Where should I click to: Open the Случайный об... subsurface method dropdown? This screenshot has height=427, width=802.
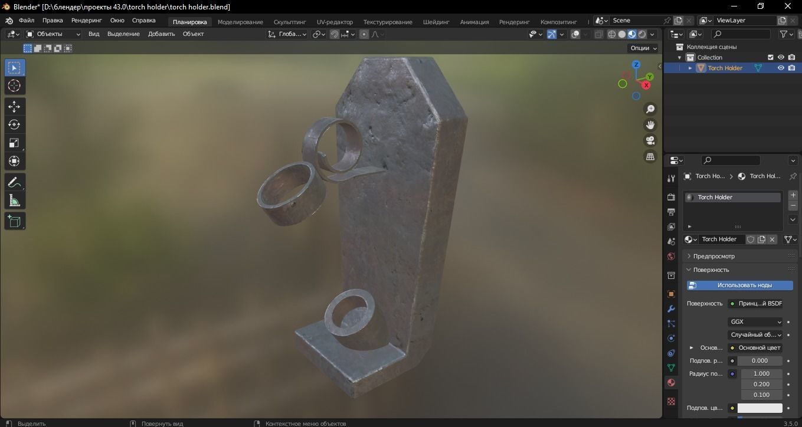click(x=755, y=335)
